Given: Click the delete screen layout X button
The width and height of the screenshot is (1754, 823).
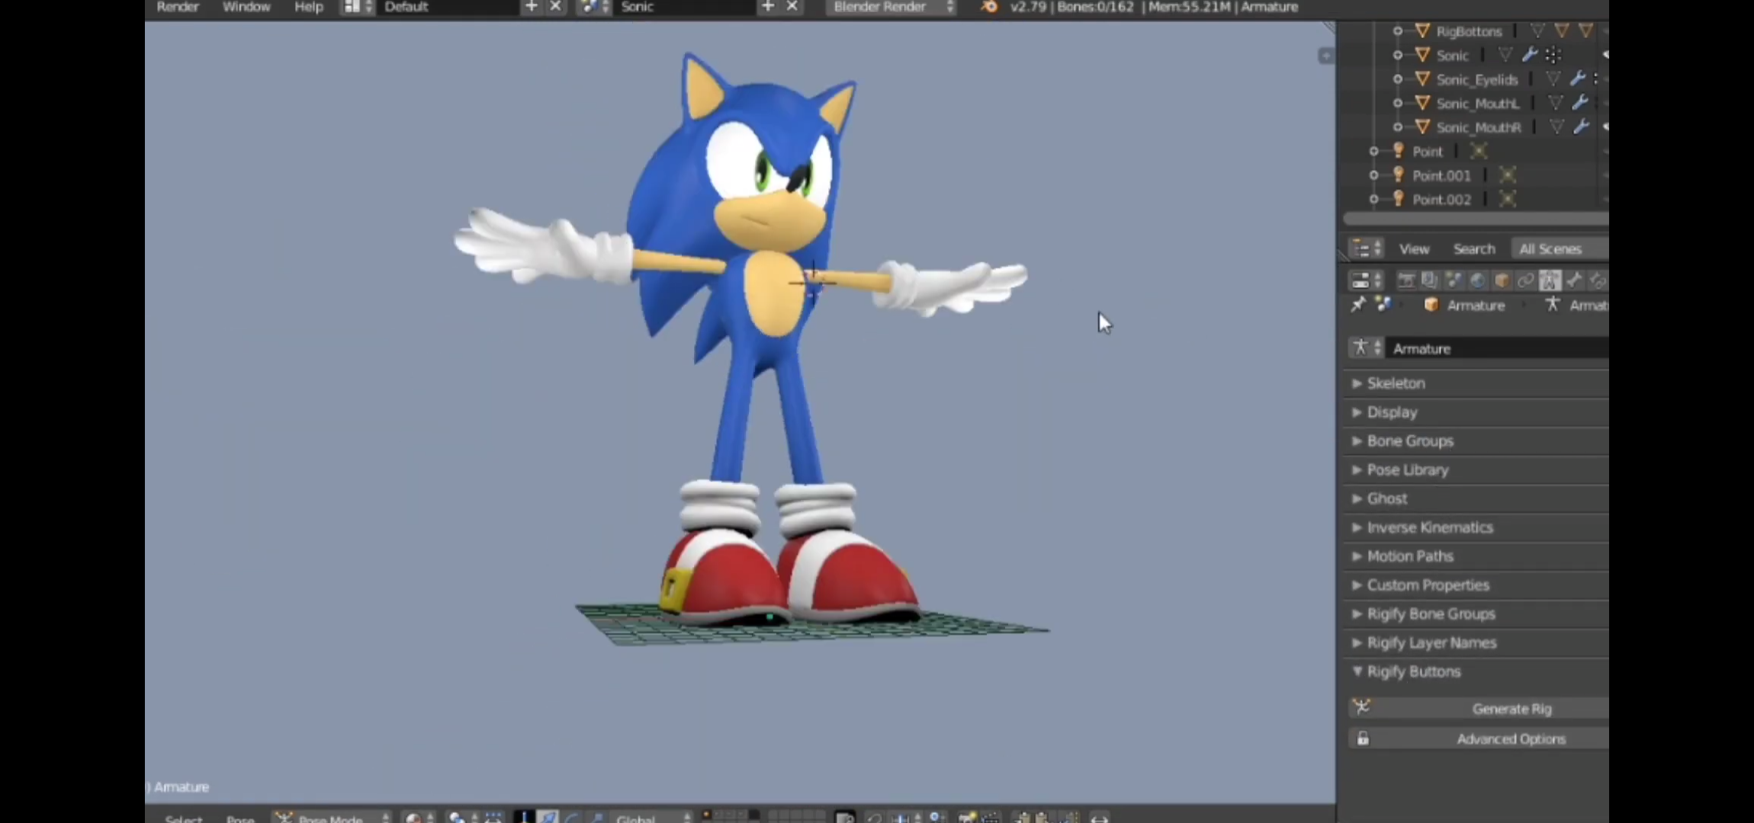Looking at the screenshot, I should point(556,7).
